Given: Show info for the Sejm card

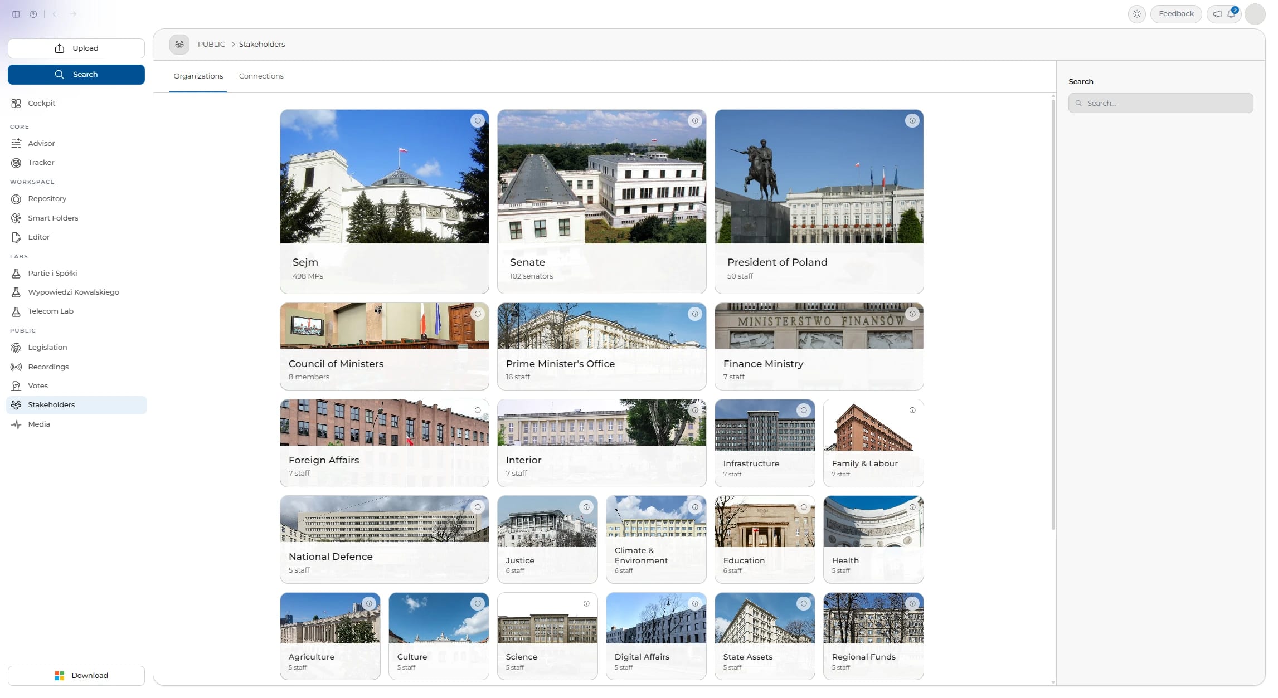Looking at the screenshot, I should (x=478, y=120).
